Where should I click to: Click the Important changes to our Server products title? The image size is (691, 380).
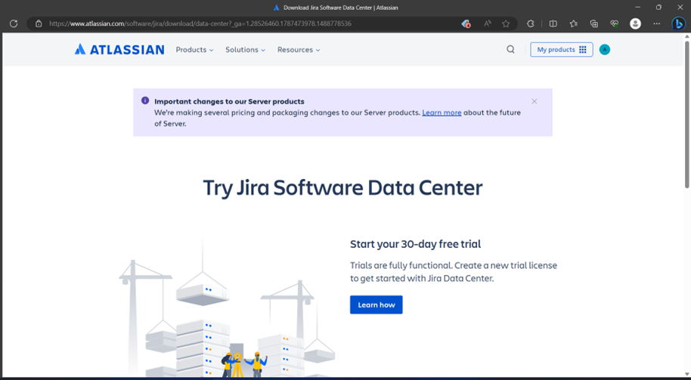[x=229, y=101]
